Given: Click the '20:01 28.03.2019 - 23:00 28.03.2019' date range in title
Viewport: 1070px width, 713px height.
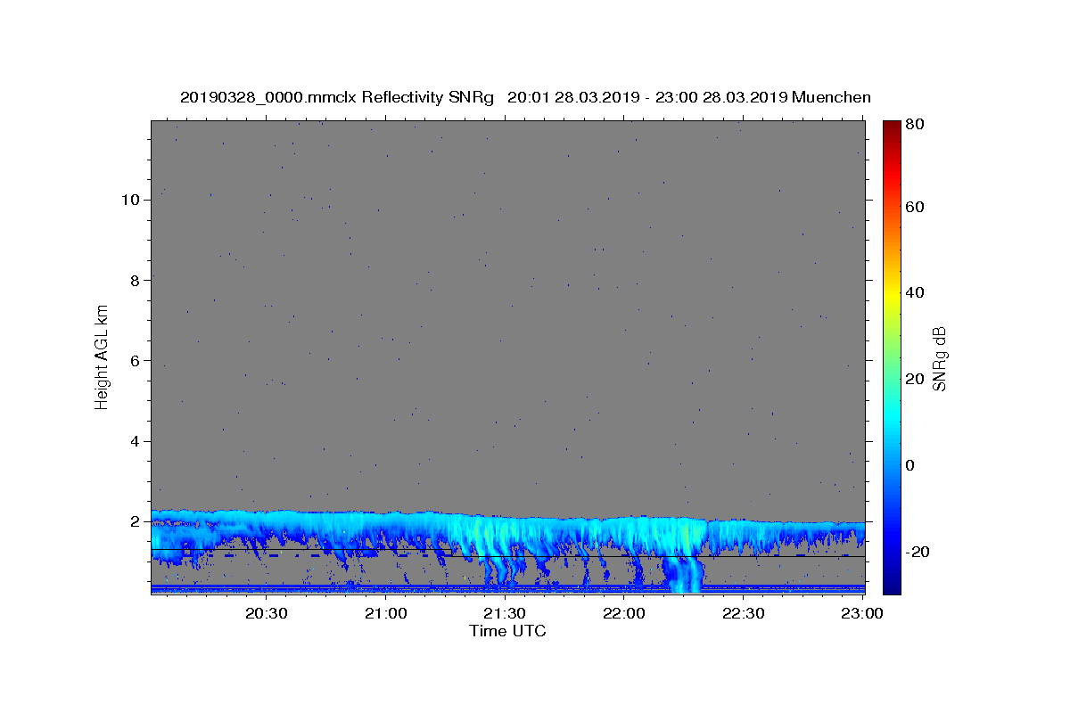Looking at the screenshot, I should [x=646, y=97].
